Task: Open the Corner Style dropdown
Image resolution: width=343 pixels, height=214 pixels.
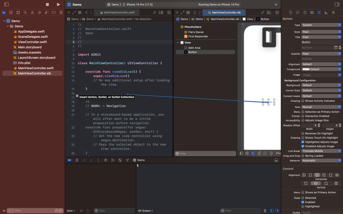Action: pyautogui.click(x=321, y=90)
